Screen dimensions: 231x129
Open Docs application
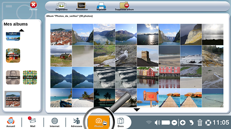[120, 122]
